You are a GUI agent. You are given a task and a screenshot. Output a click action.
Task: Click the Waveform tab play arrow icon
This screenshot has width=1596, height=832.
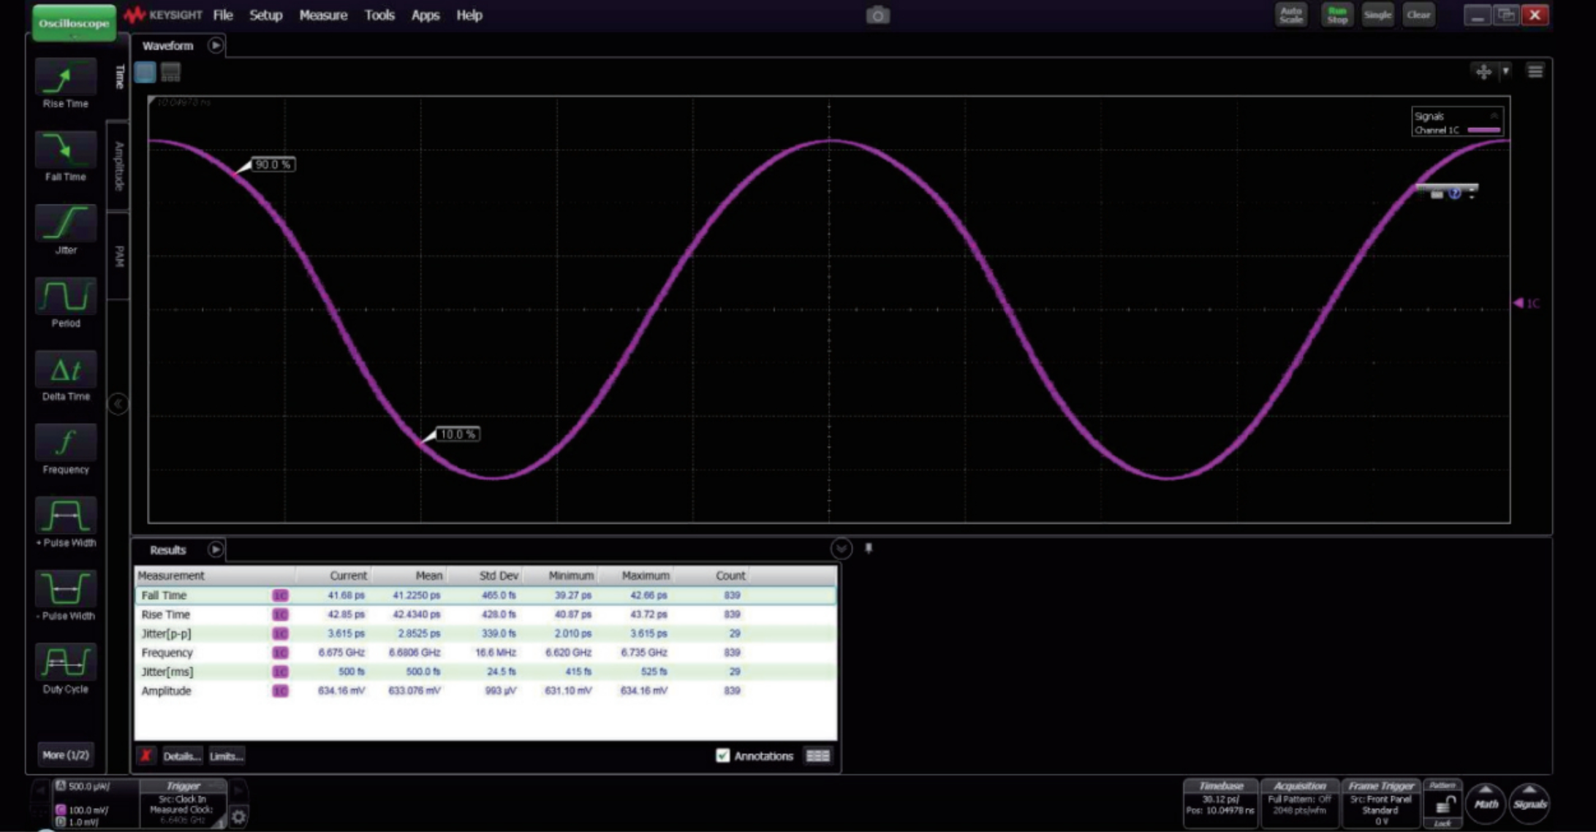click(x=215, y=45)
